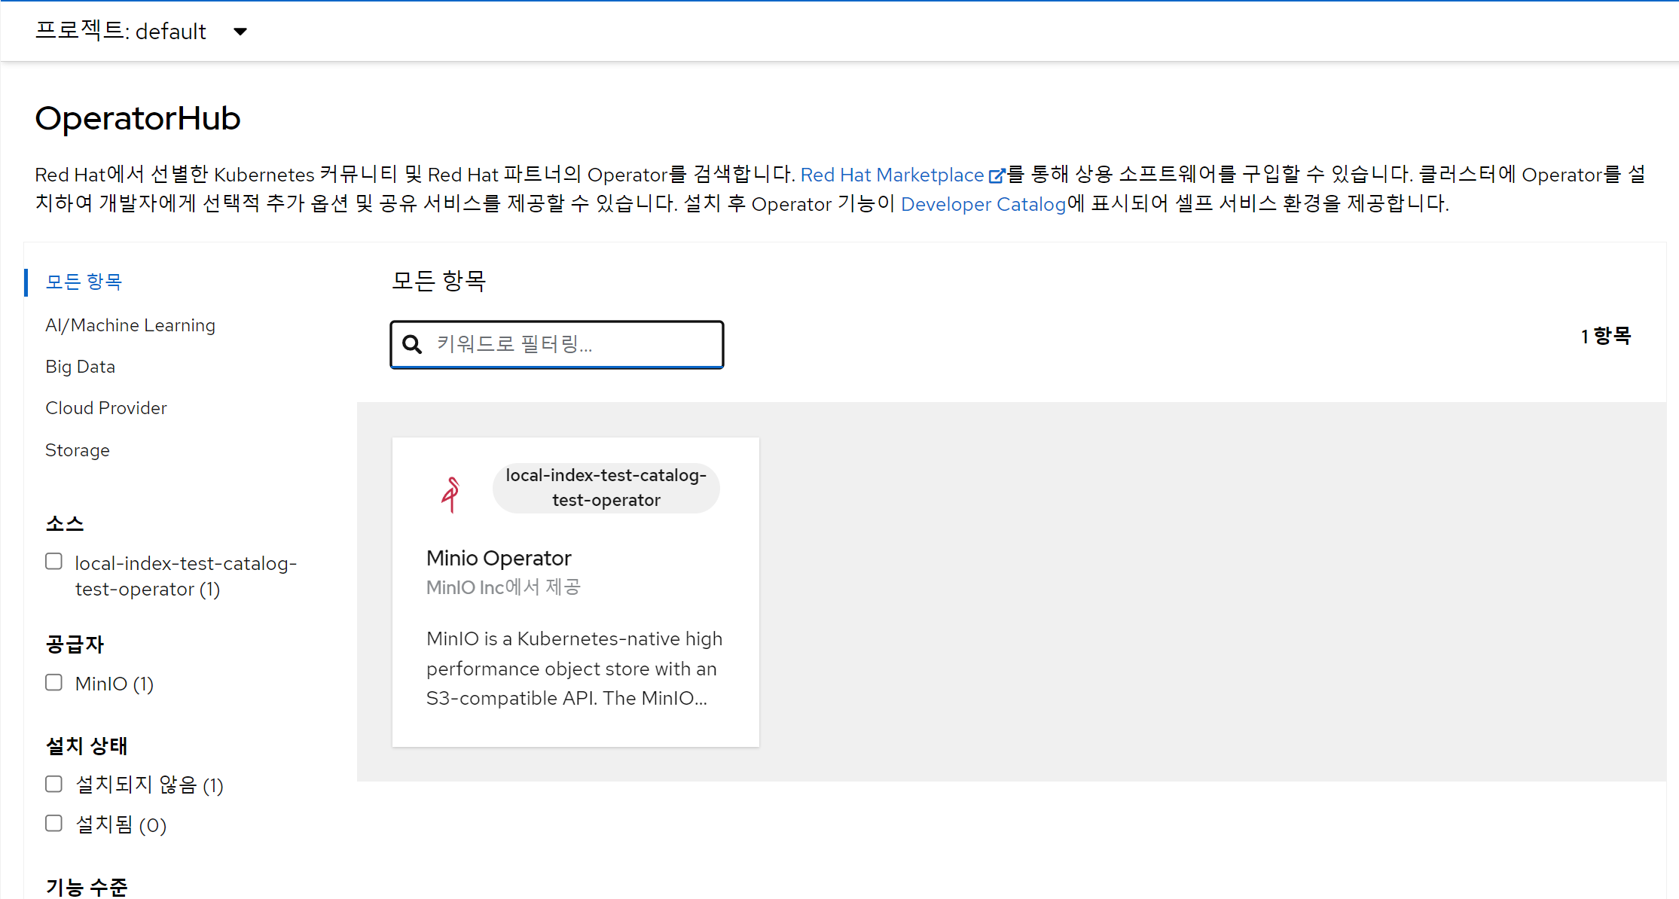Focus the keyword filter input field

point(572,345)
